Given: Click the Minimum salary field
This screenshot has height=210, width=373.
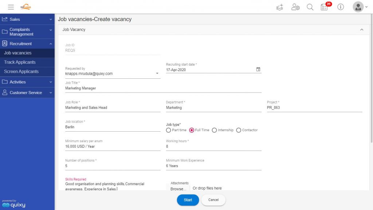Looking at the screenshot, I should point(113,147).
